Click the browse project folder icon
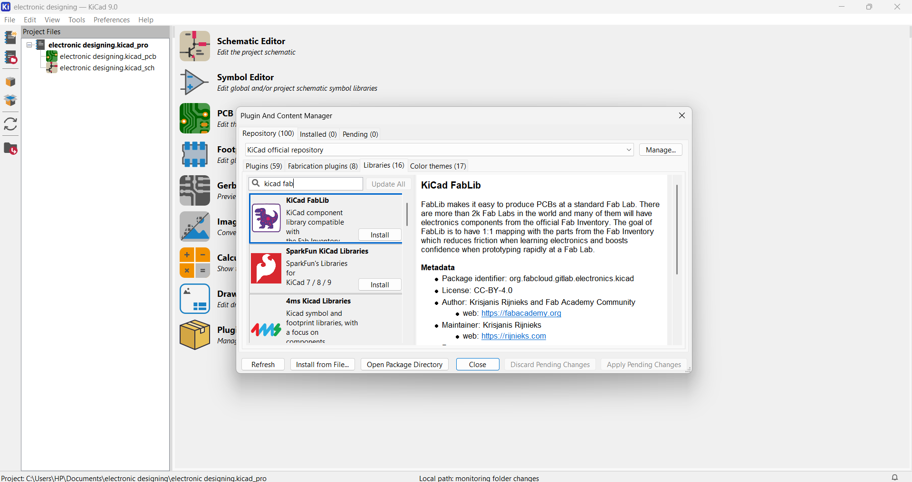This screenshot has height=482, width=912. click(10, 149)
